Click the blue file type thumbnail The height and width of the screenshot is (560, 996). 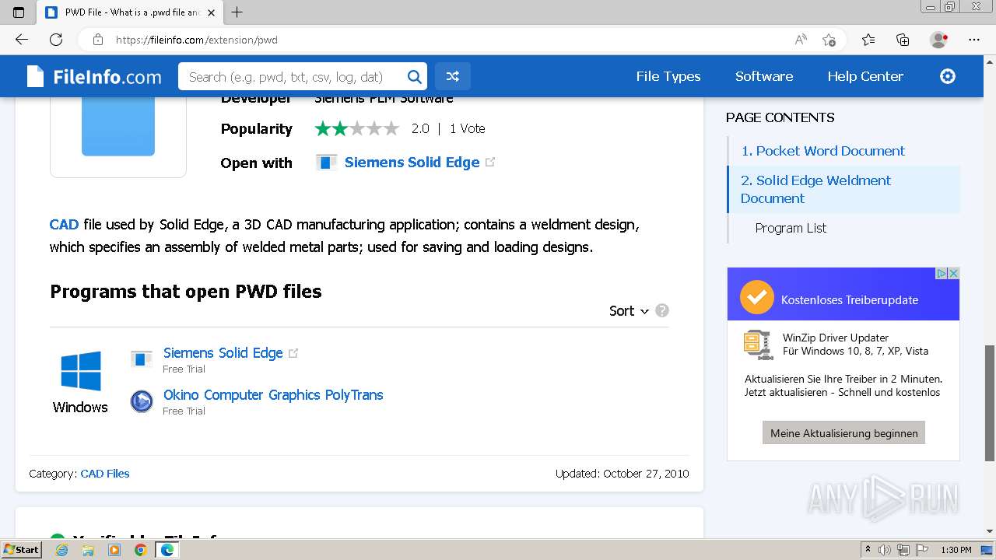tap(118, 126)
